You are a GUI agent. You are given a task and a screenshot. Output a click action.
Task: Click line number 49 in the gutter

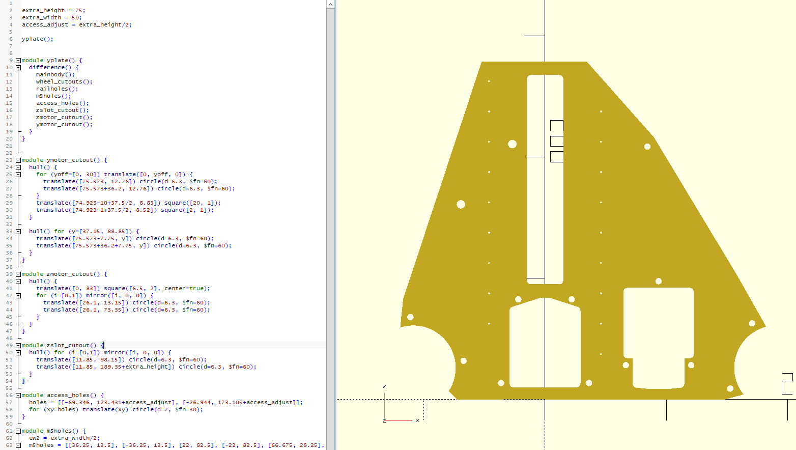9,345
